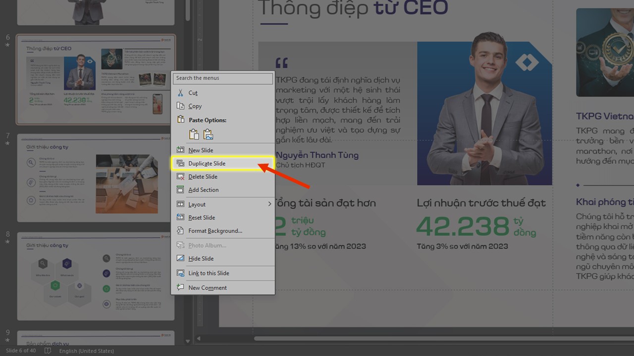Click the proofing book icon in status bar
Viewport: 634px width, 356px height.
(x=47, y=351)
